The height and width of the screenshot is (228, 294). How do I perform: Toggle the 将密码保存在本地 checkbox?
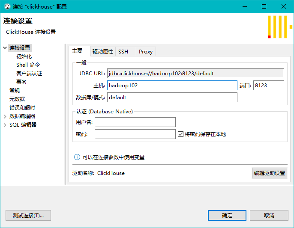tap(180, 134)
